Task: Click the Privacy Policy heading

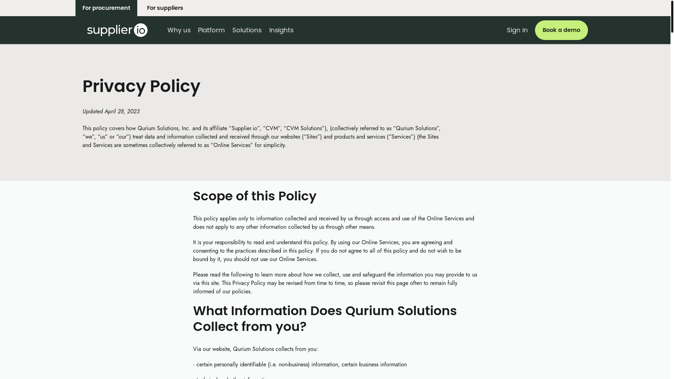Action: tap(141, 86)
